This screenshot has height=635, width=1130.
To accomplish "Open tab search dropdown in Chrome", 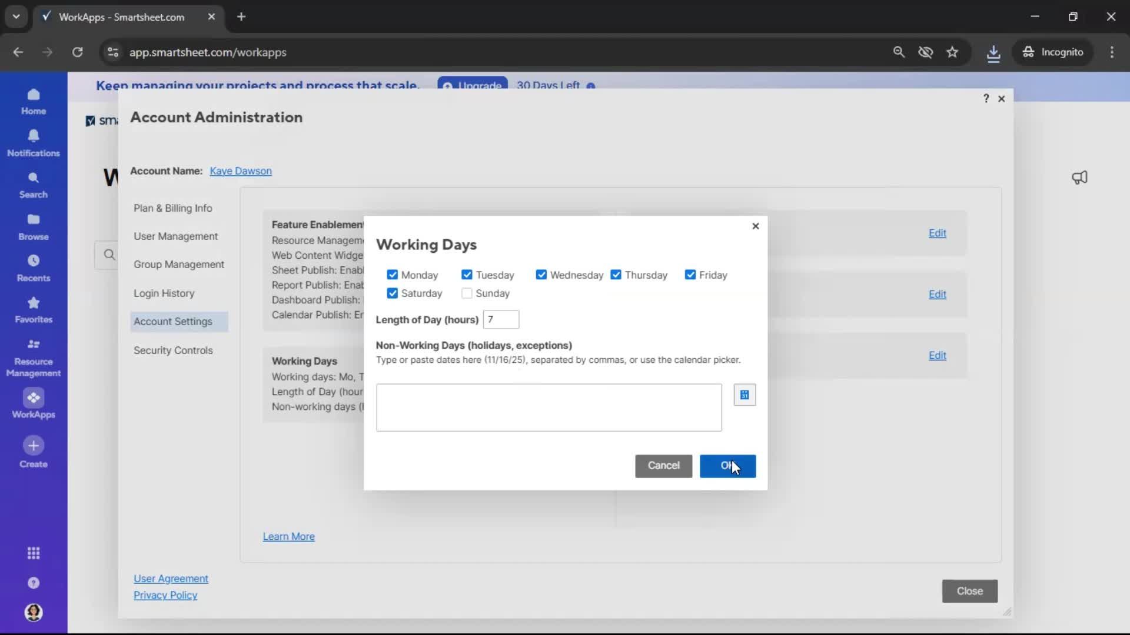I will (16, 16).
